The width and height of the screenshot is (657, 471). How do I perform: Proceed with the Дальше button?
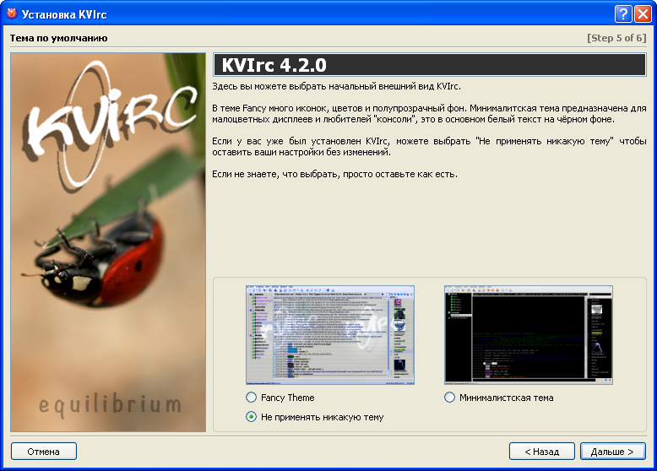pyautogui.click(x=612, y=452)
